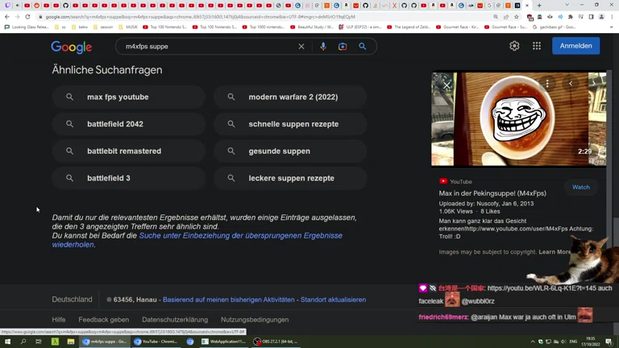Open the Hilfe footer link
This screenshot has width=619, height=348.
click(x=58, y=320)
